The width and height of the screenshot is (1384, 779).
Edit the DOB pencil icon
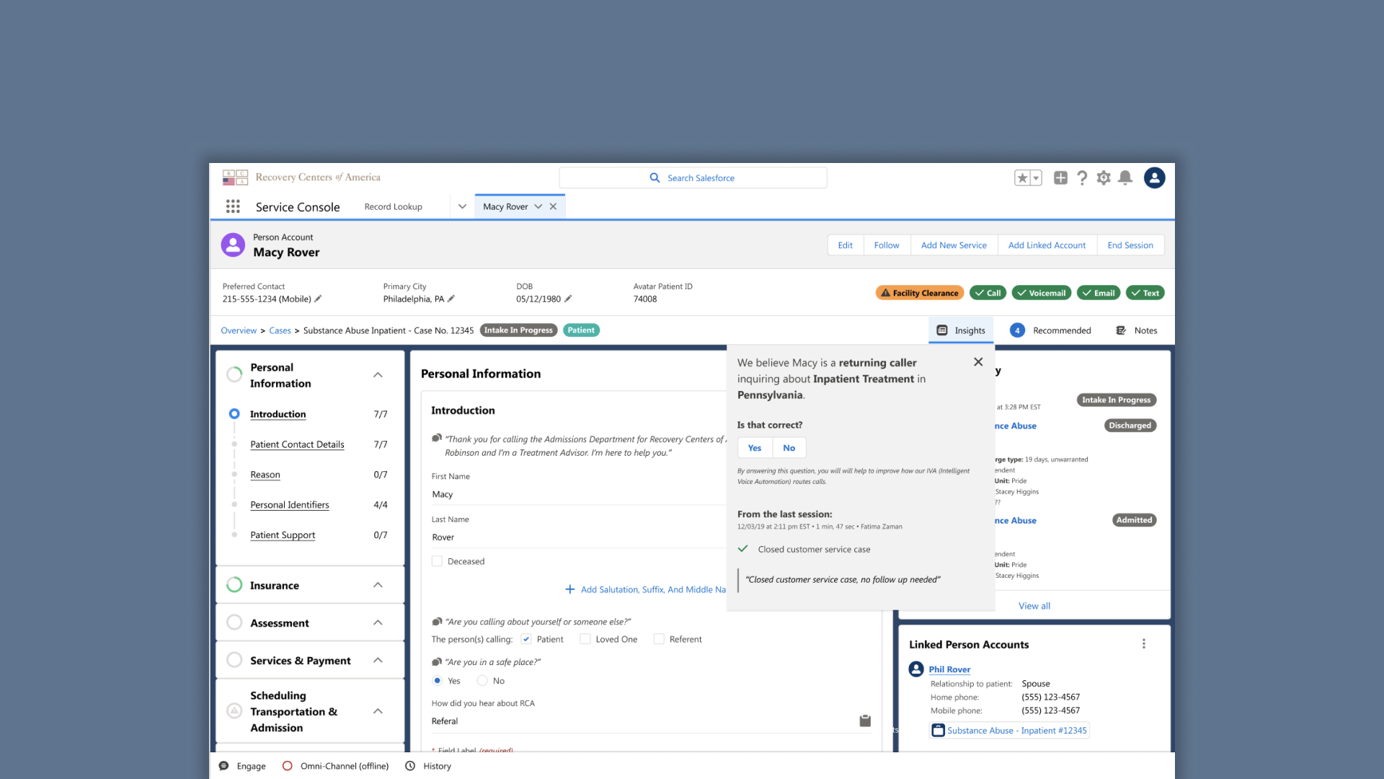coord(568,299)
